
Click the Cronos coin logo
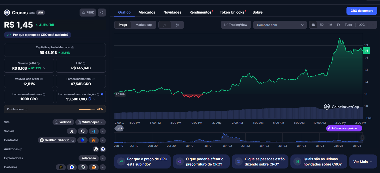tap(7, 13)
